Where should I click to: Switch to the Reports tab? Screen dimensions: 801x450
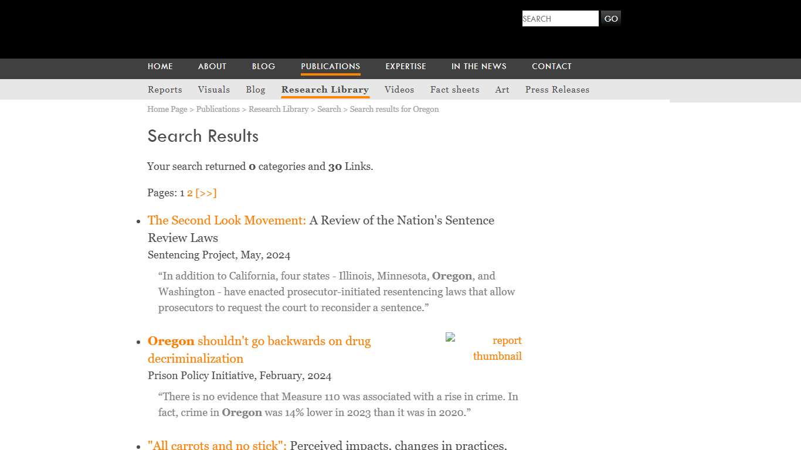coord(165,90)
